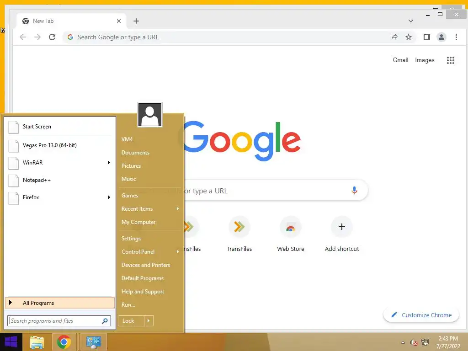Image resolution: width=468 pixels, height=351 pixels.
Task: Click the Chrome back arrow
Action: tap(23, 37)
